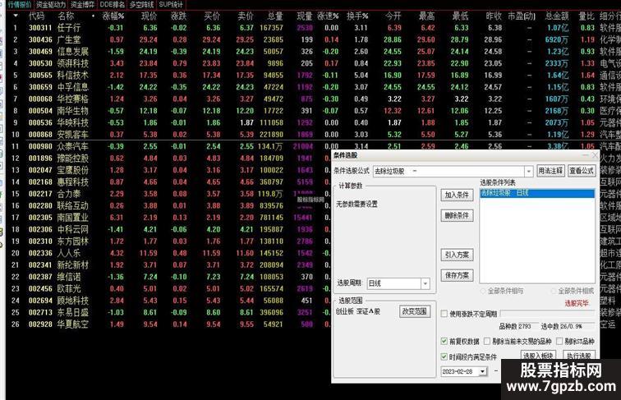Check the 剔除ST品种 checkbox

[559, 341]
